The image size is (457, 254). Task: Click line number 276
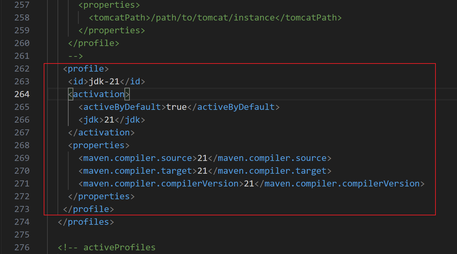pyautogui.click(x=22, y=247)
